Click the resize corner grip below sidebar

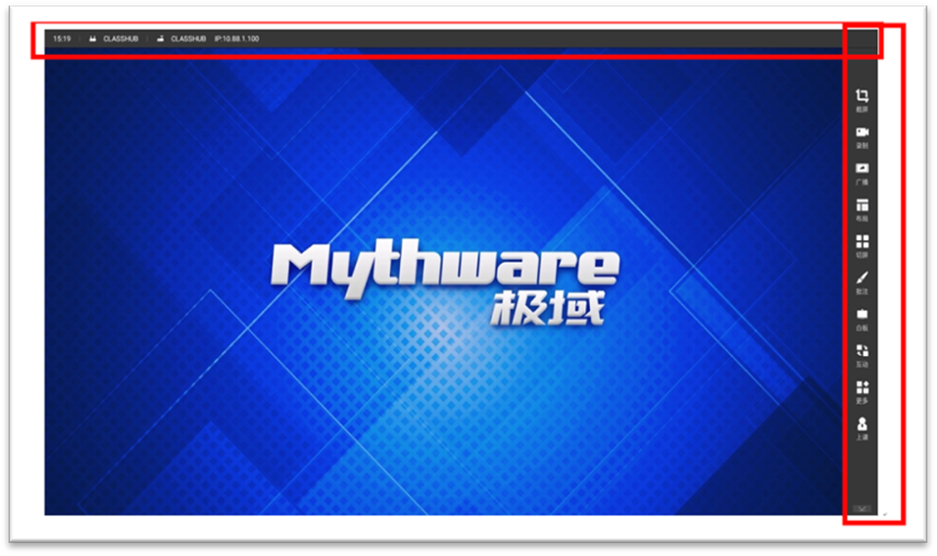pyautogui.click(x=885, y=514)
